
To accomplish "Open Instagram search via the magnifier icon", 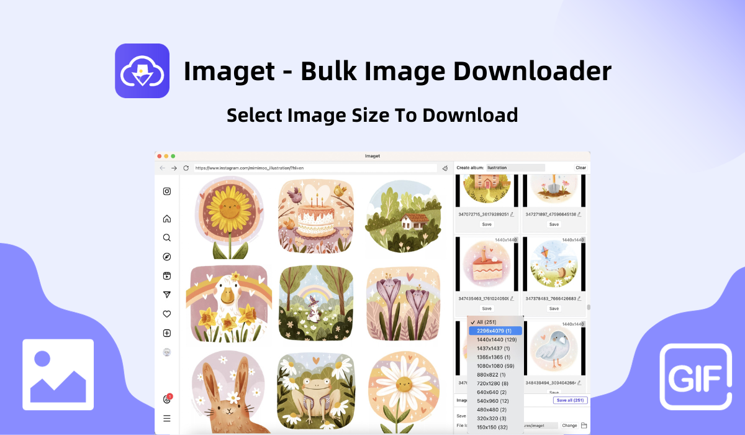I will (x=167, y=237).
